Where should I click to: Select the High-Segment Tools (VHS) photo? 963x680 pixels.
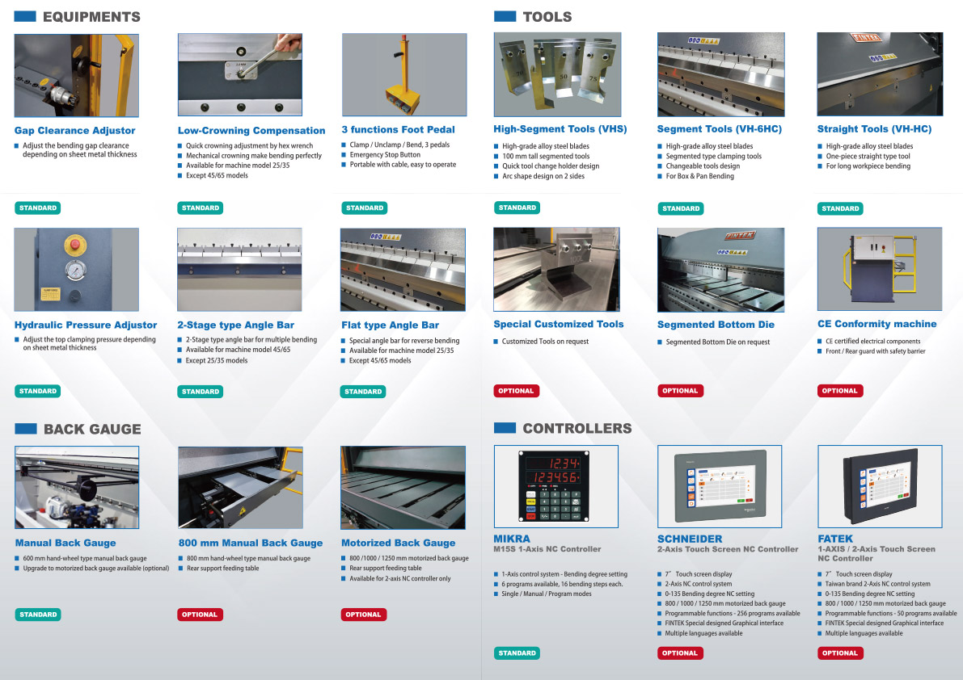click(x=557, y=74)
